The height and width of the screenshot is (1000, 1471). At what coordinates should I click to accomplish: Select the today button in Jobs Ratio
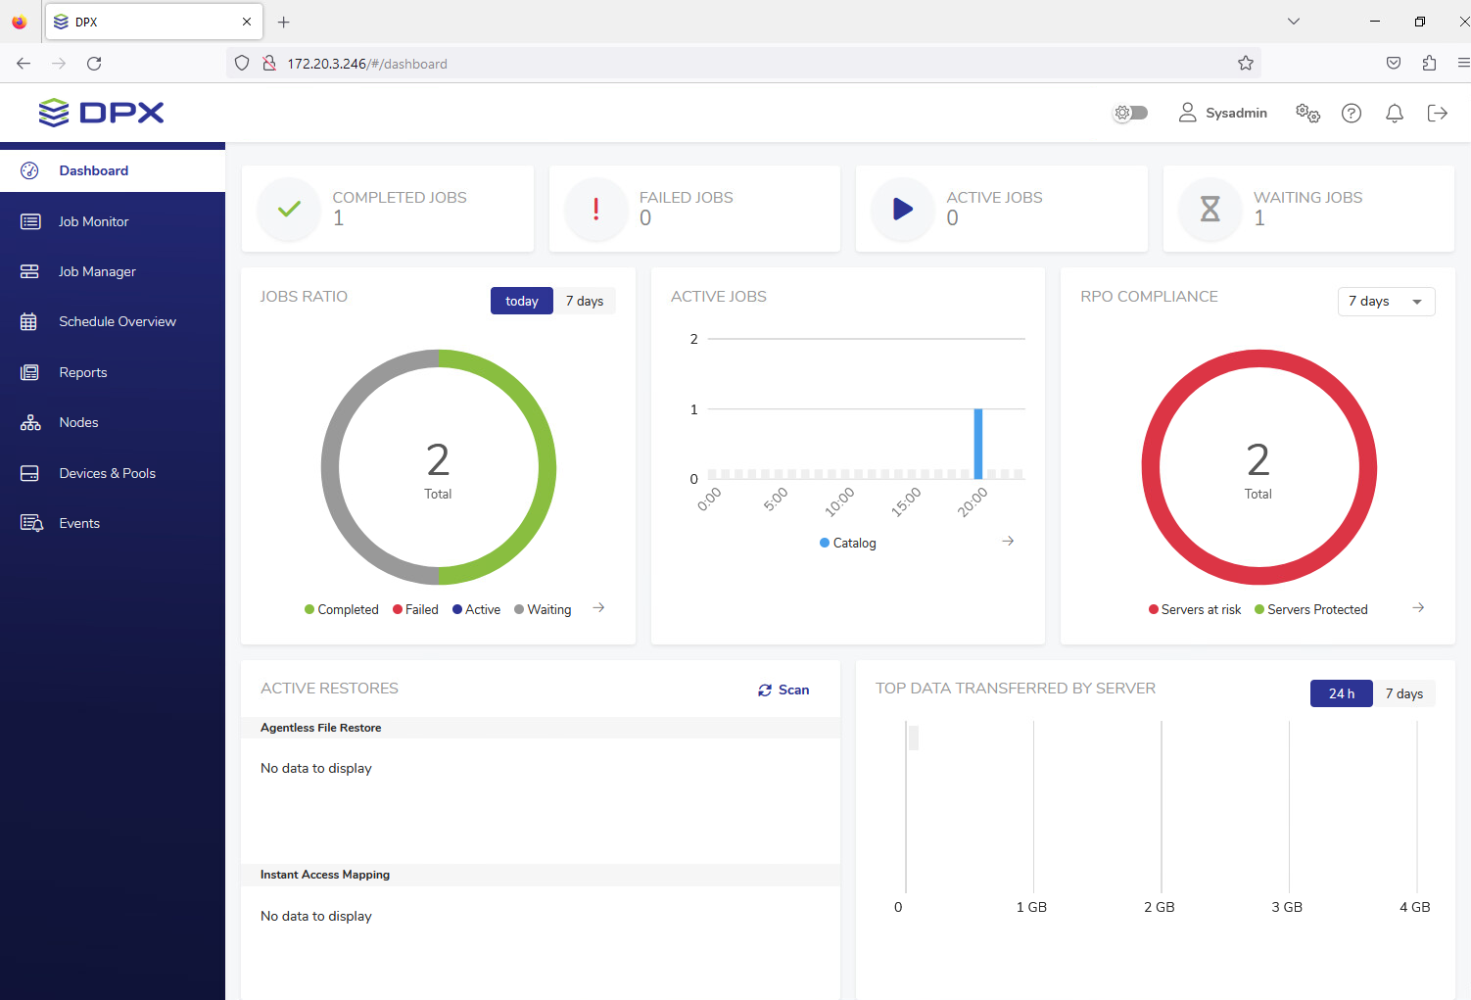521,302
